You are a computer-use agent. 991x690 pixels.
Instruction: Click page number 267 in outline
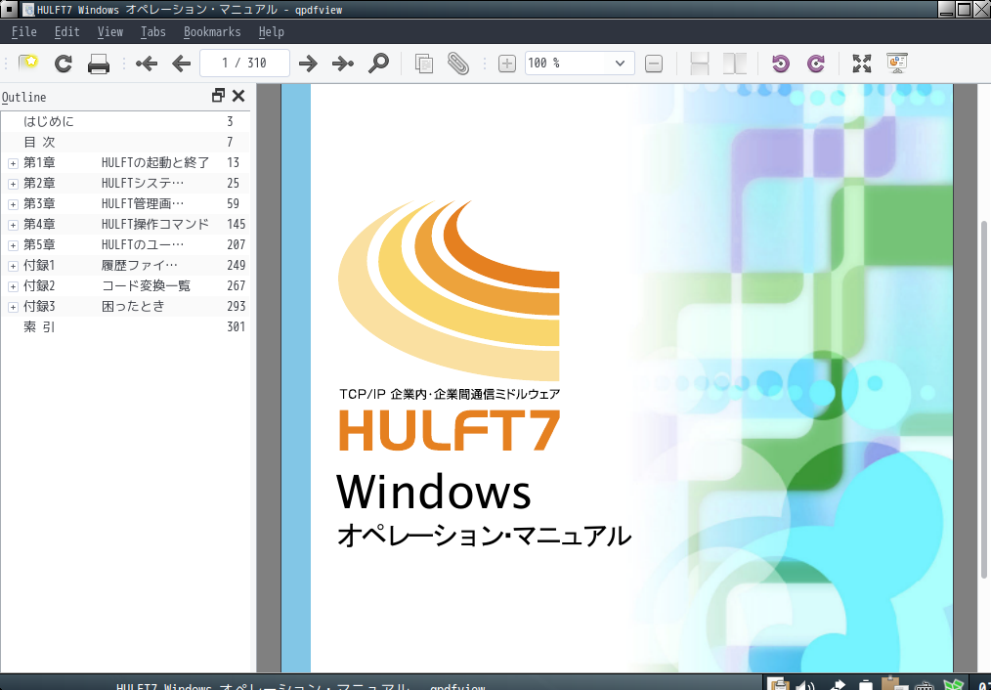237,285
